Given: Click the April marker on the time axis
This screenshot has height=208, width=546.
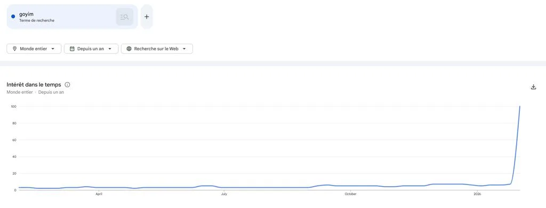Looking at the screenshot, I should pyautogui.click(x=99, y=194).
